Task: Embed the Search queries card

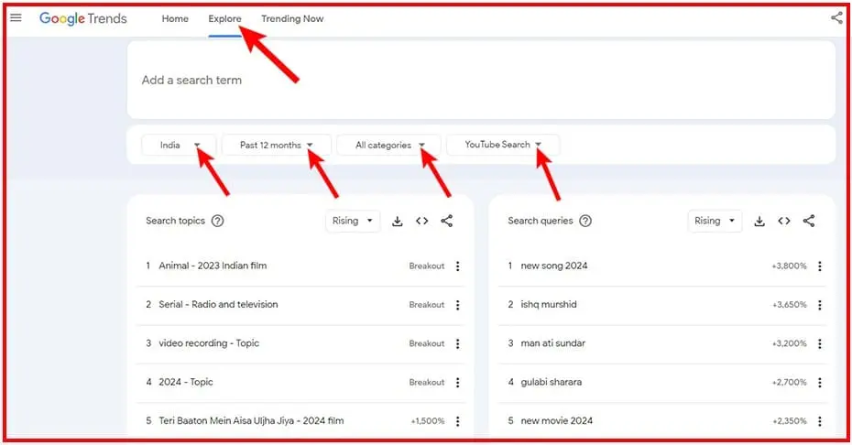Action: (x=783, y=221)
